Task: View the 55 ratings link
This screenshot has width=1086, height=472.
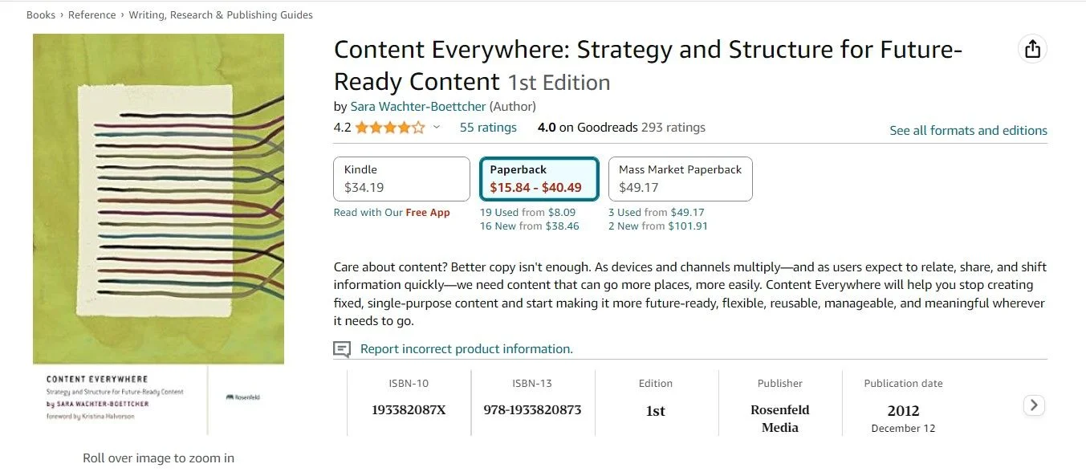Action: (488, 128)
